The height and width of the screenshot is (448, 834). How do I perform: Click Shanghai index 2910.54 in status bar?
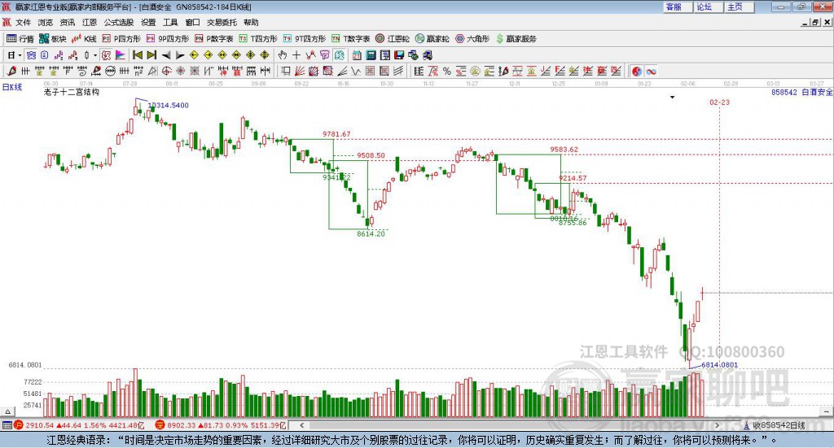point(39,425)
